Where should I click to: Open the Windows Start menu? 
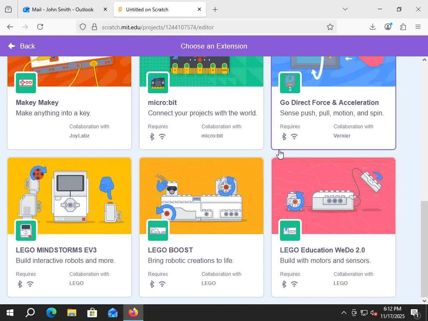coord(10,313)
